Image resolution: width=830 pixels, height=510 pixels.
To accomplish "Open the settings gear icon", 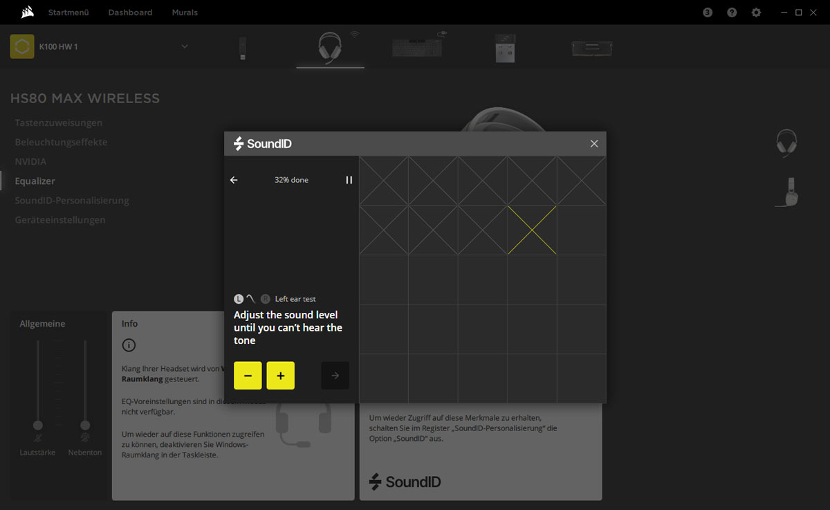I will (x=756, y=12).
